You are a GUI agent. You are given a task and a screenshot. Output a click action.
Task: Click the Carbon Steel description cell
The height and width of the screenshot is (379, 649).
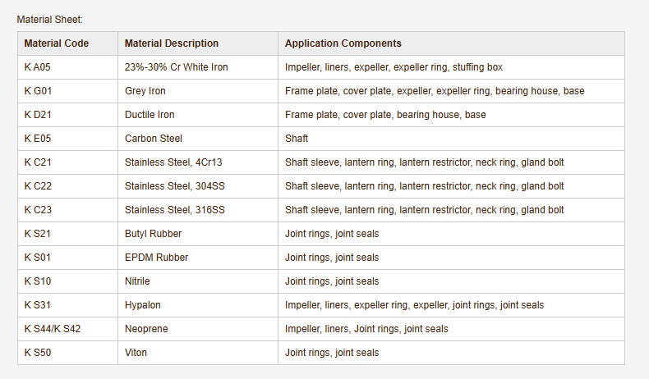[x=154, y=139]
